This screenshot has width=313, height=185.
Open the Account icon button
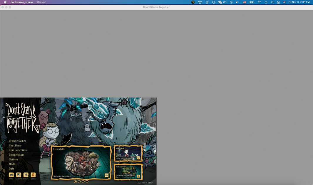(19, 175)
